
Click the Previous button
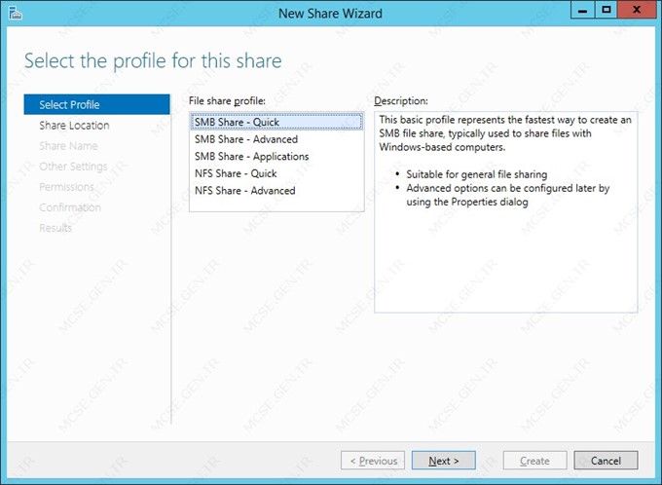tap(373, 461)
